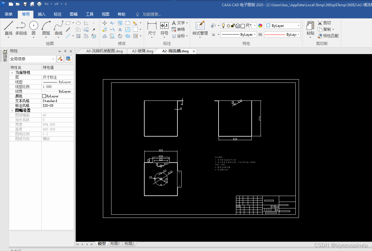Screen dimensions: 372x251
Task: Collapse the 当前特性 section
Action: (x=12, y=72)
